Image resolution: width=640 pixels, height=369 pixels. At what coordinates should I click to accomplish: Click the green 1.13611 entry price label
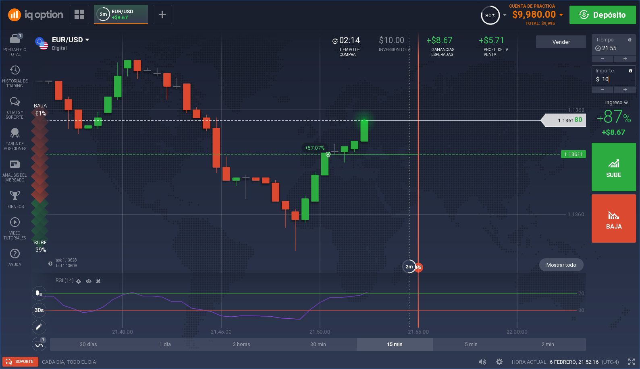tap(574, 154)
